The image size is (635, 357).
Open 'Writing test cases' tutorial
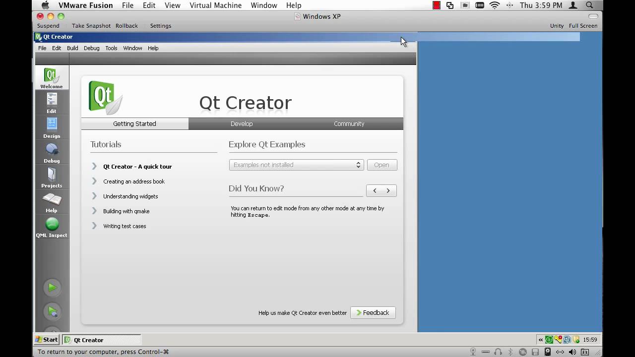[x=125, y=226]
